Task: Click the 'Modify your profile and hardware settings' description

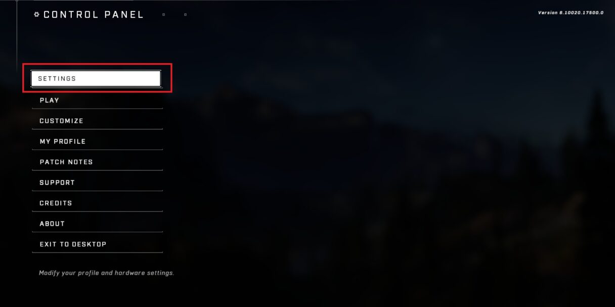Action: coord(106,273)
